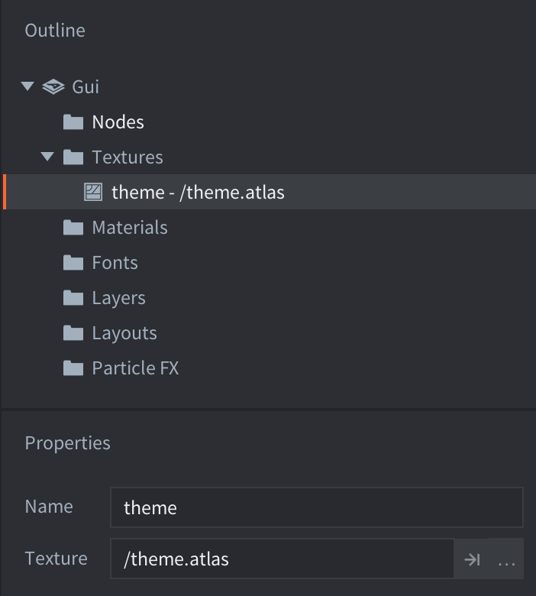Screen dimensions: 536x596
Task: Click the Gui layers icon
Action: click(53, 87)
